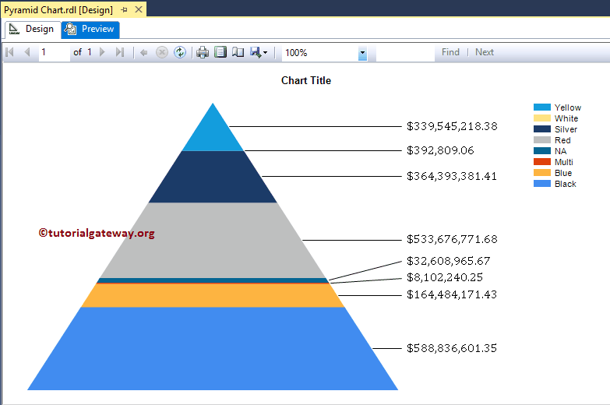Refresh the report

pyautogui.click(x=180, y=52)
